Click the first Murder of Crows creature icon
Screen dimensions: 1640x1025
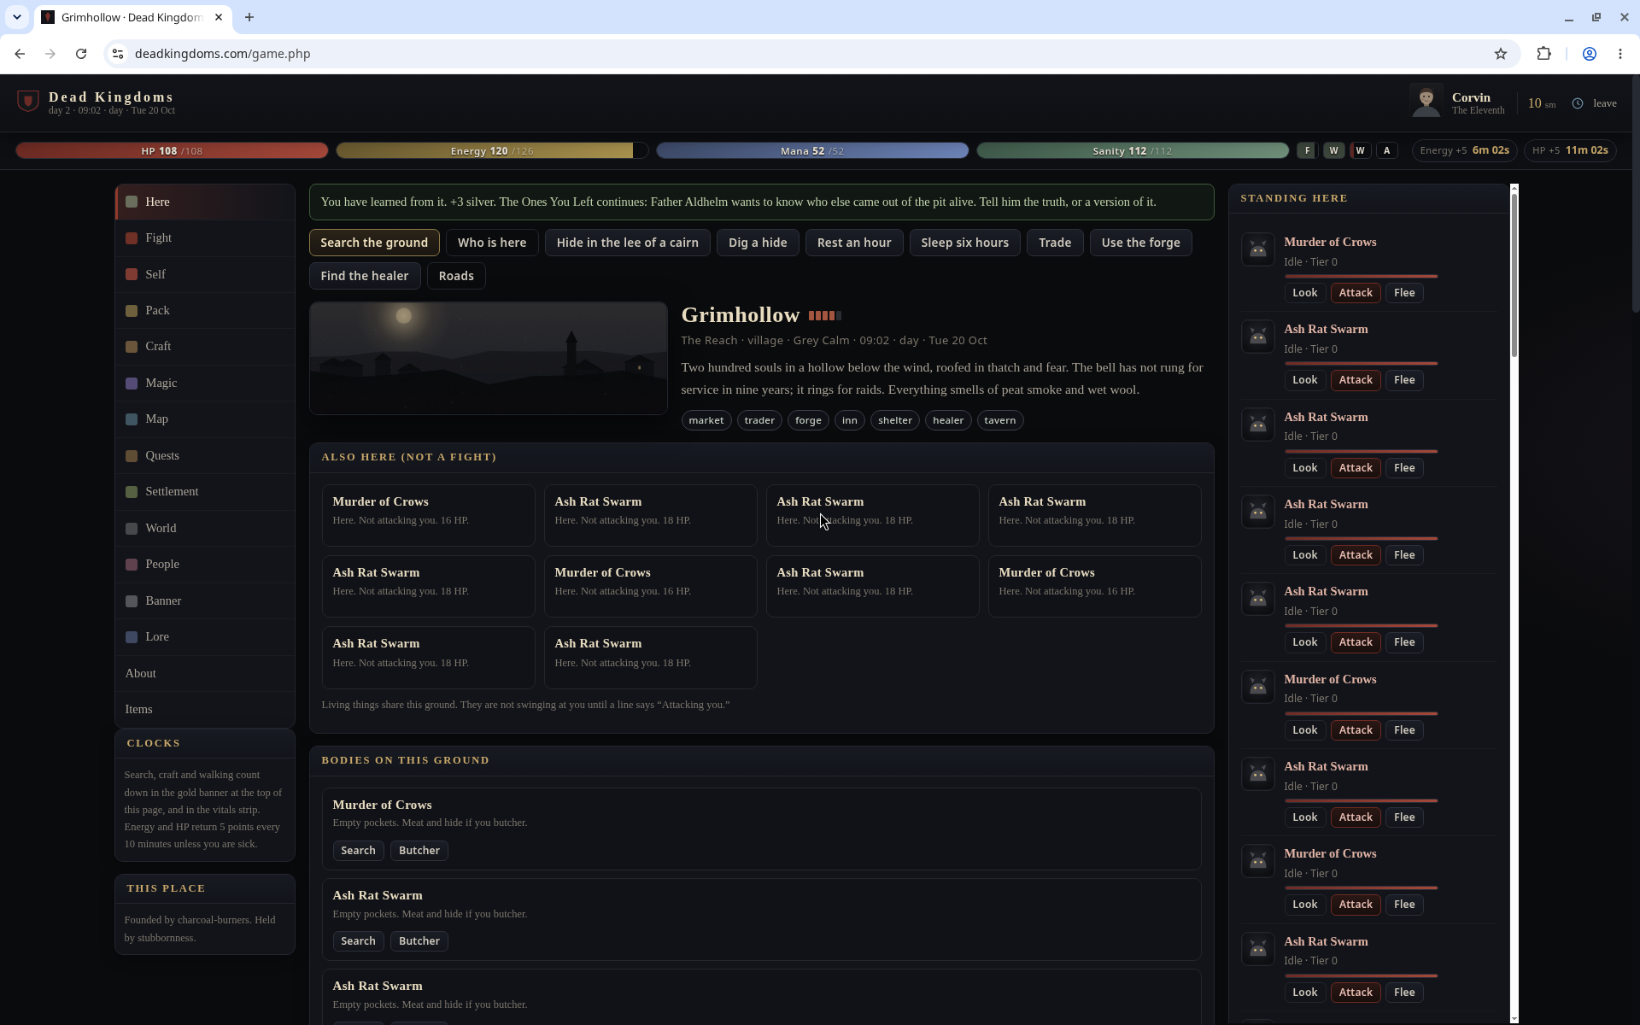tap(1257, 249)
